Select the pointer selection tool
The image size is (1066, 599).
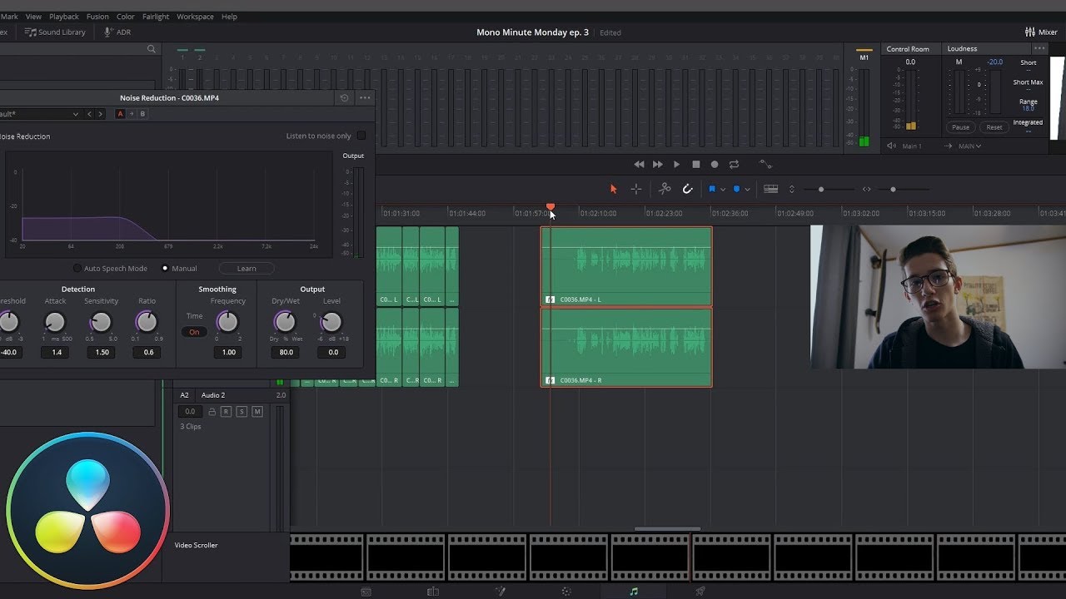pyautogui.click(x=613, y=189)
